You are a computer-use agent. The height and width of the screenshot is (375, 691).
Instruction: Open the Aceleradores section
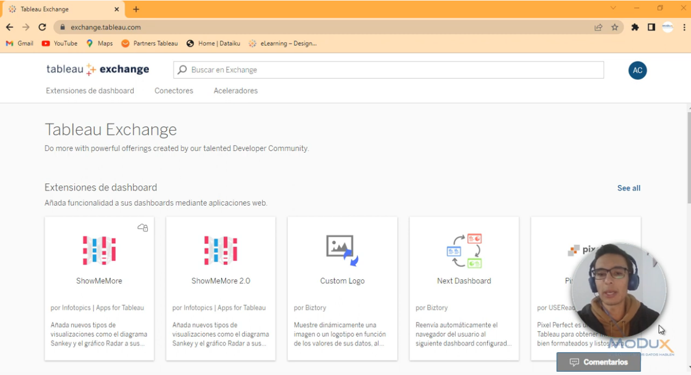pos(235,91)
